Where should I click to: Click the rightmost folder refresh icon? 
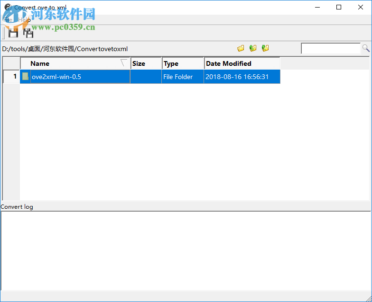tap(265, 48)
